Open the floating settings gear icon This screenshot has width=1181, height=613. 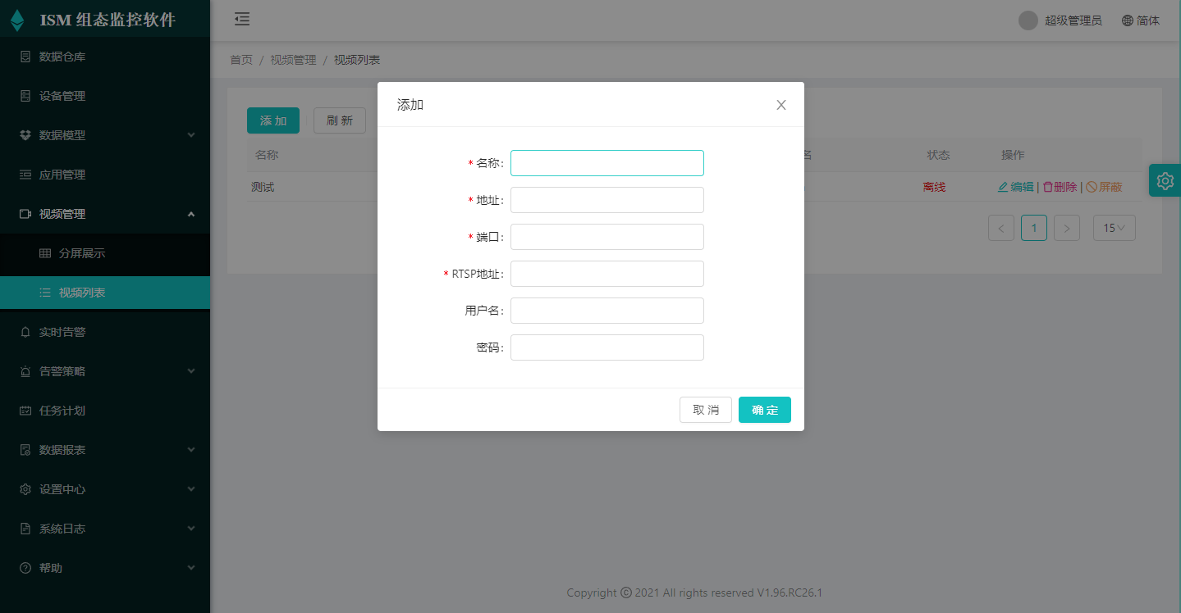1165,180
